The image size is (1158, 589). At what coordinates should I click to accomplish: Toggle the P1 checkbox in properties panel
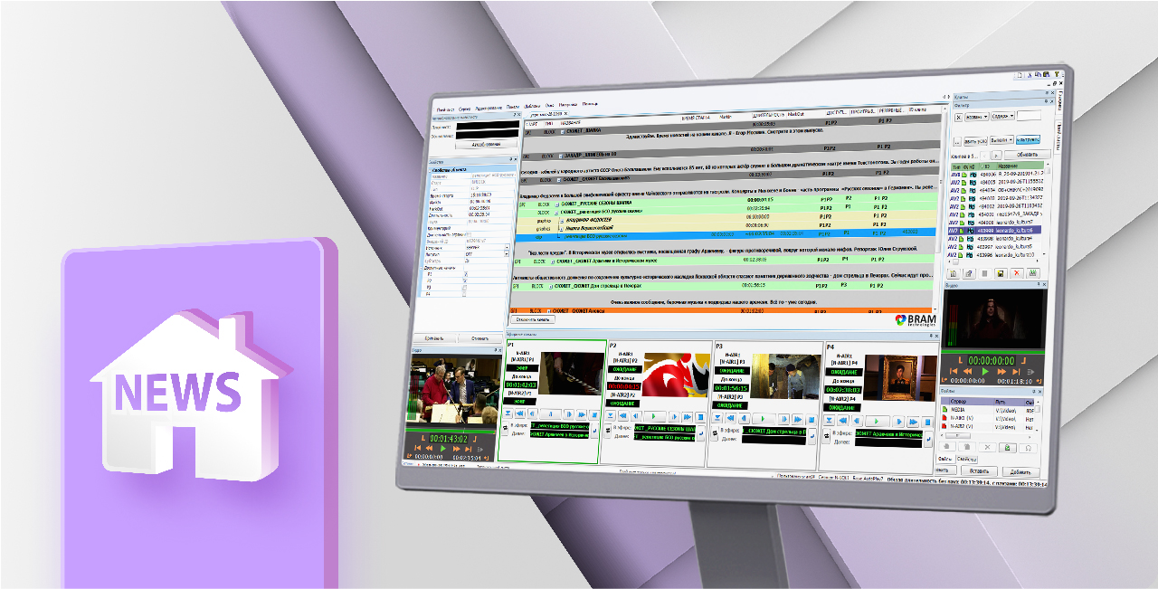coord(466,273)
